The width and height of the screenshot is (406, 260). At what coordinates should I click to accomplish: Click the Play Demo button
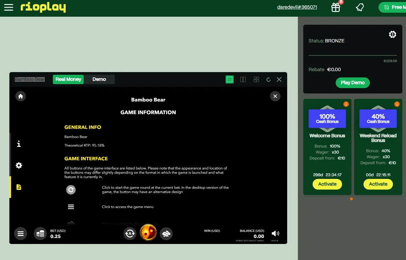pos(353,83)
